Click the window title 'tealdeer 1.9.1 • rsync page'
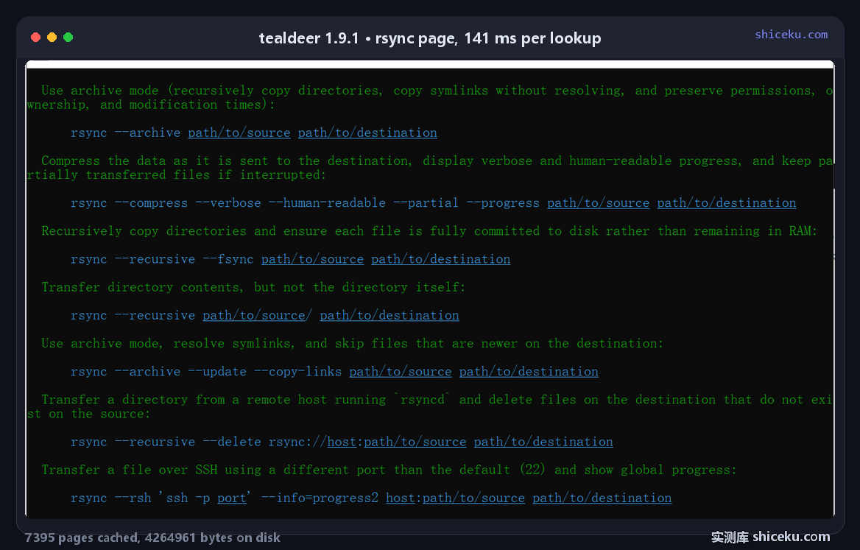860x550 pixels. pos(429,38)
